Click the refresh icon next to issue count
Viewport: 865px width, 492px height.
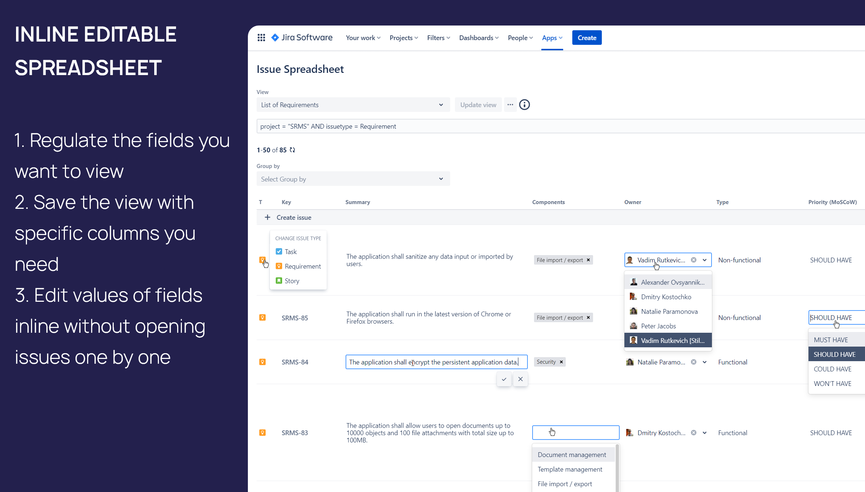(292, 150)
